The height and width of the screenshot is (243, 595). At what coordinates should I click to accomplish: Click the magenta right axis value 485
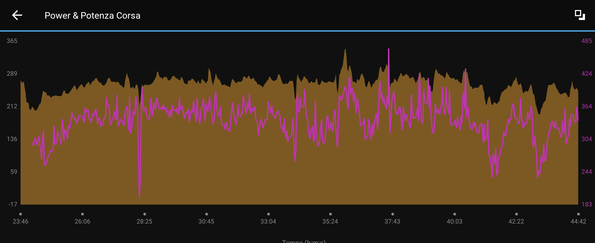tap(587, 41)
